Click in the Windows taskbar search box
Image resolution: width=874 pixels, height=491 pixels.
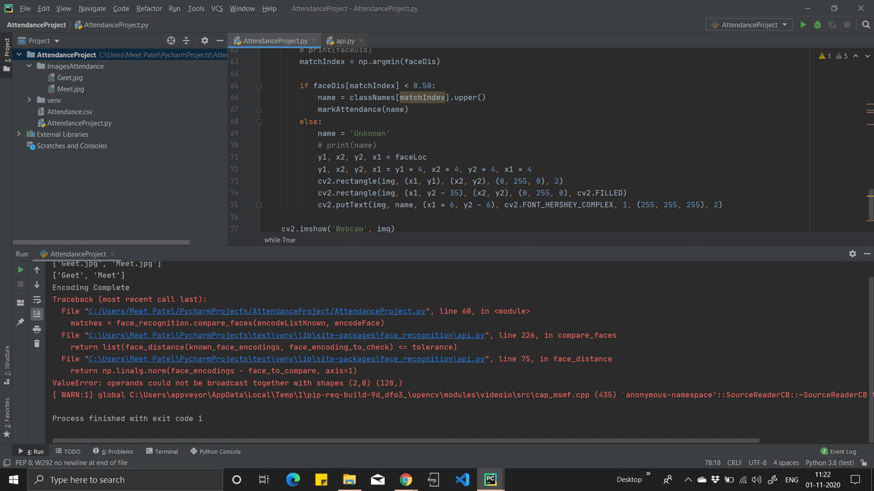(x=126, y=479)
